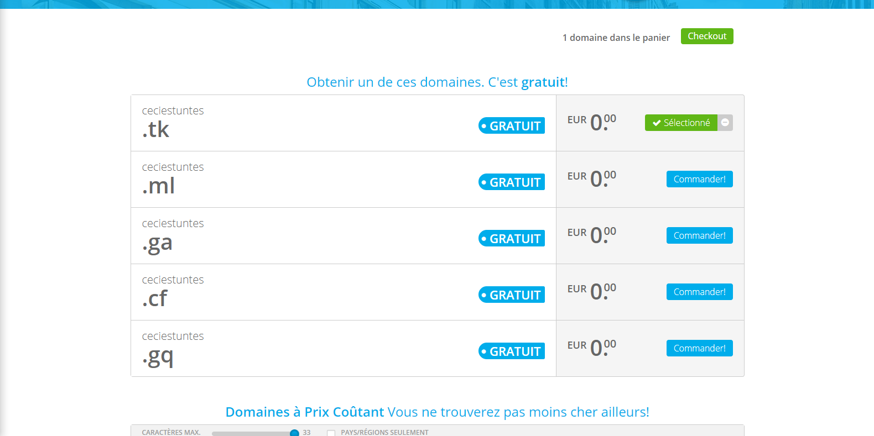Order the ceciestuntes.gq domain with Commander!

[699, 348]
